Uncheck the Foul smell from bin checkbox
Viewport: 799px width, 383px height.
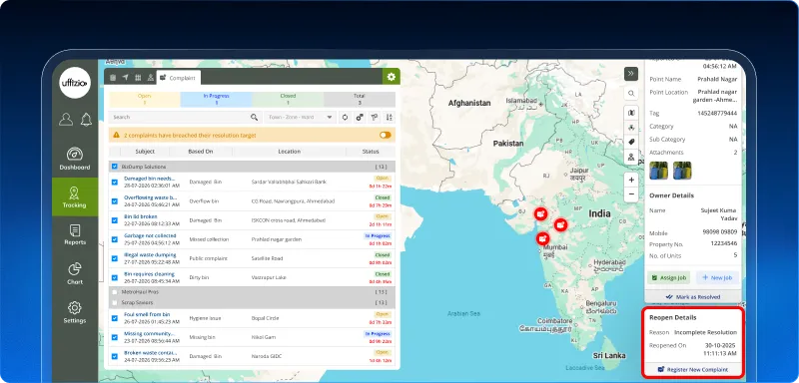pyautogui.click(x=114, y=318)
